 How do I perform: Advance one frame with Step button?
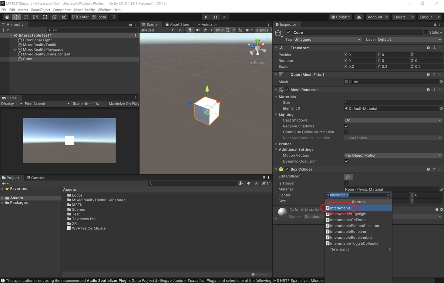pyautogui.click(x=225, y=17)
